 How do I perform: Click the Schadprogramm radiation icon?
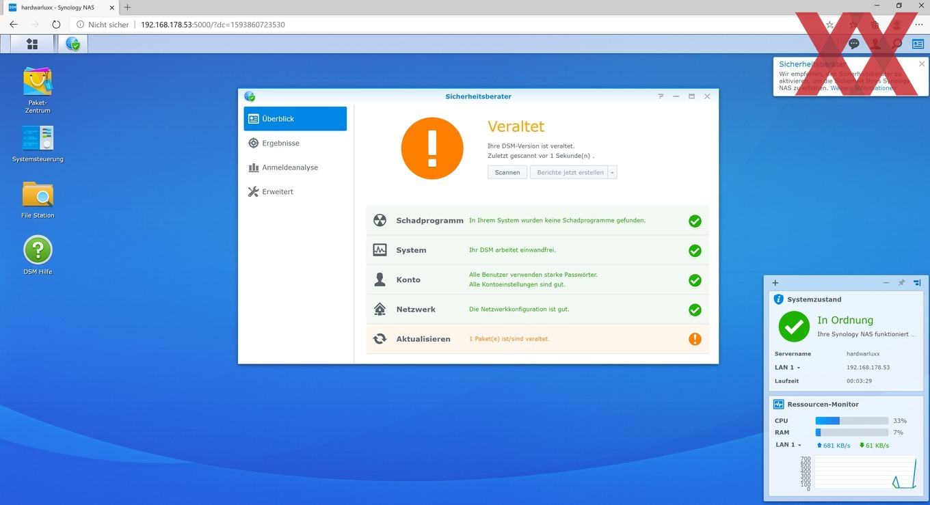click(380, 221)
